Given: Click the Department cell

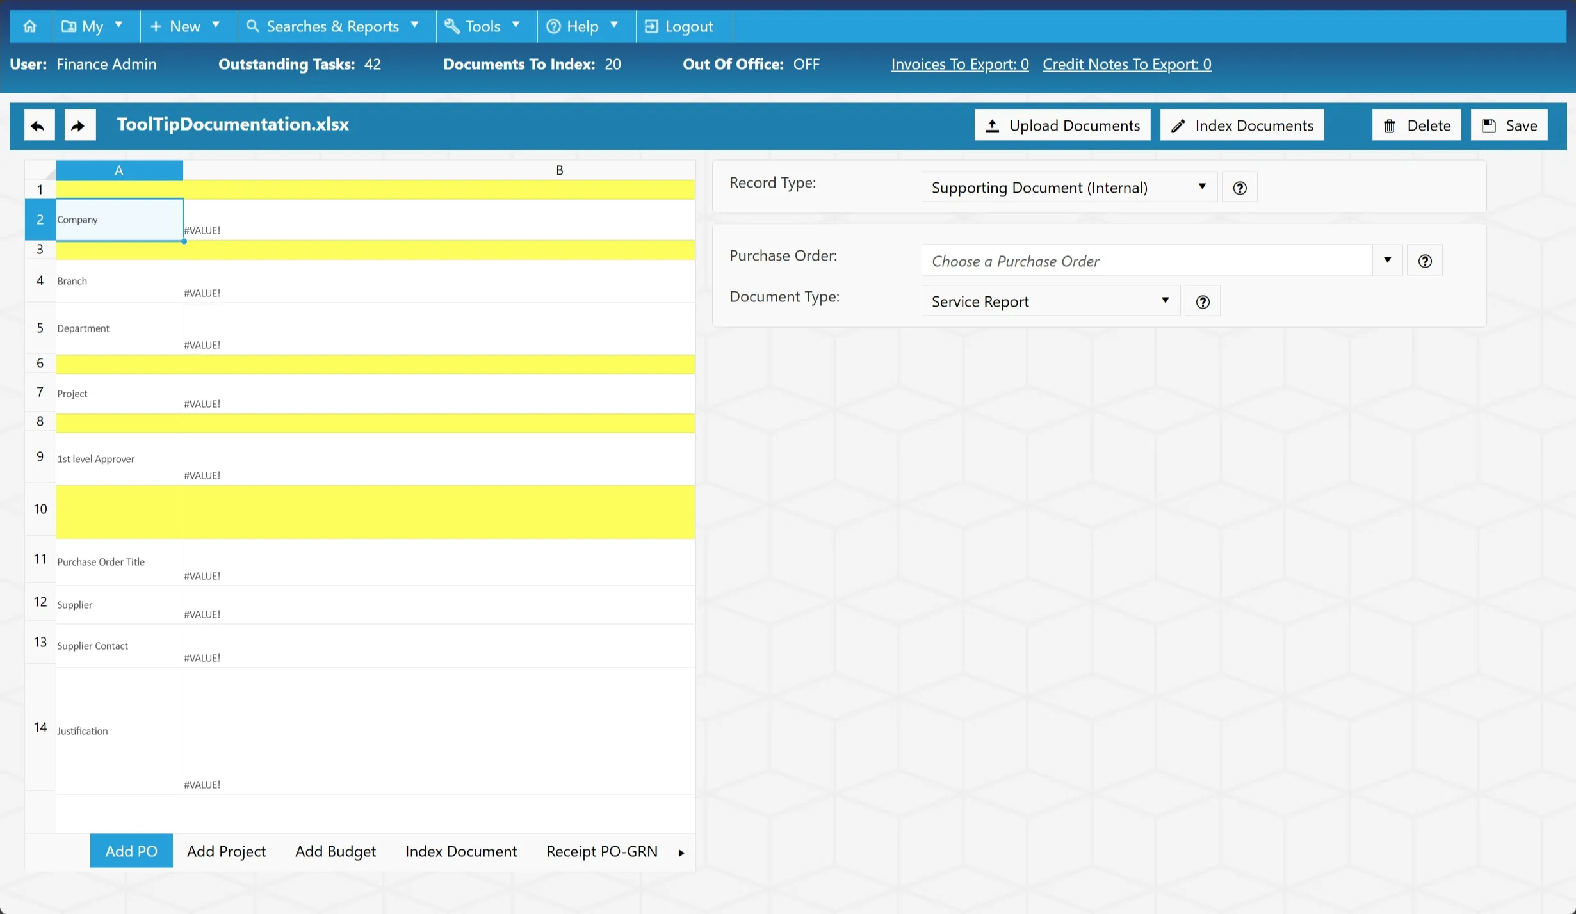Looking at the screenshot, I should point(119,328).
